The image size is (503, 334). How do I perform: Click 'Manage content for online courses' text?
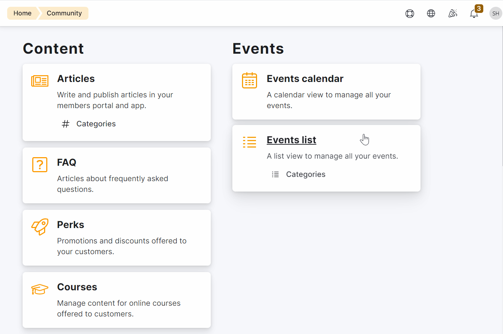tap(119, 309)
